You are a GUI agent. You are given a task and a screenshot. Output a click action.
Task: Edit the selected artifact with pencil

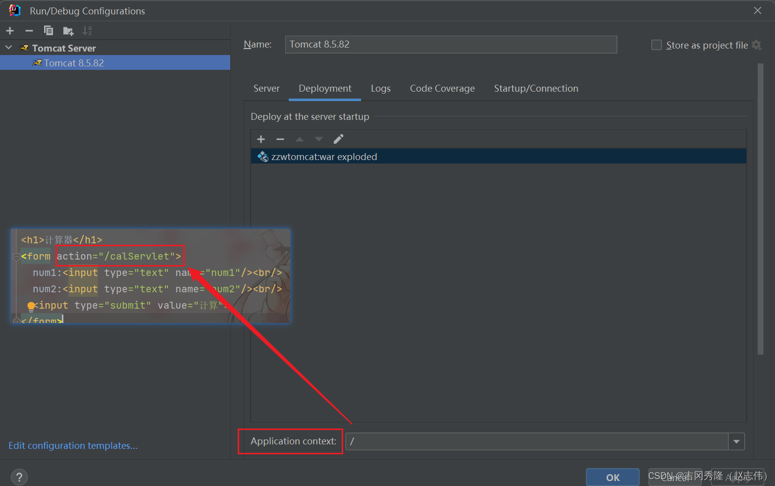338,139
